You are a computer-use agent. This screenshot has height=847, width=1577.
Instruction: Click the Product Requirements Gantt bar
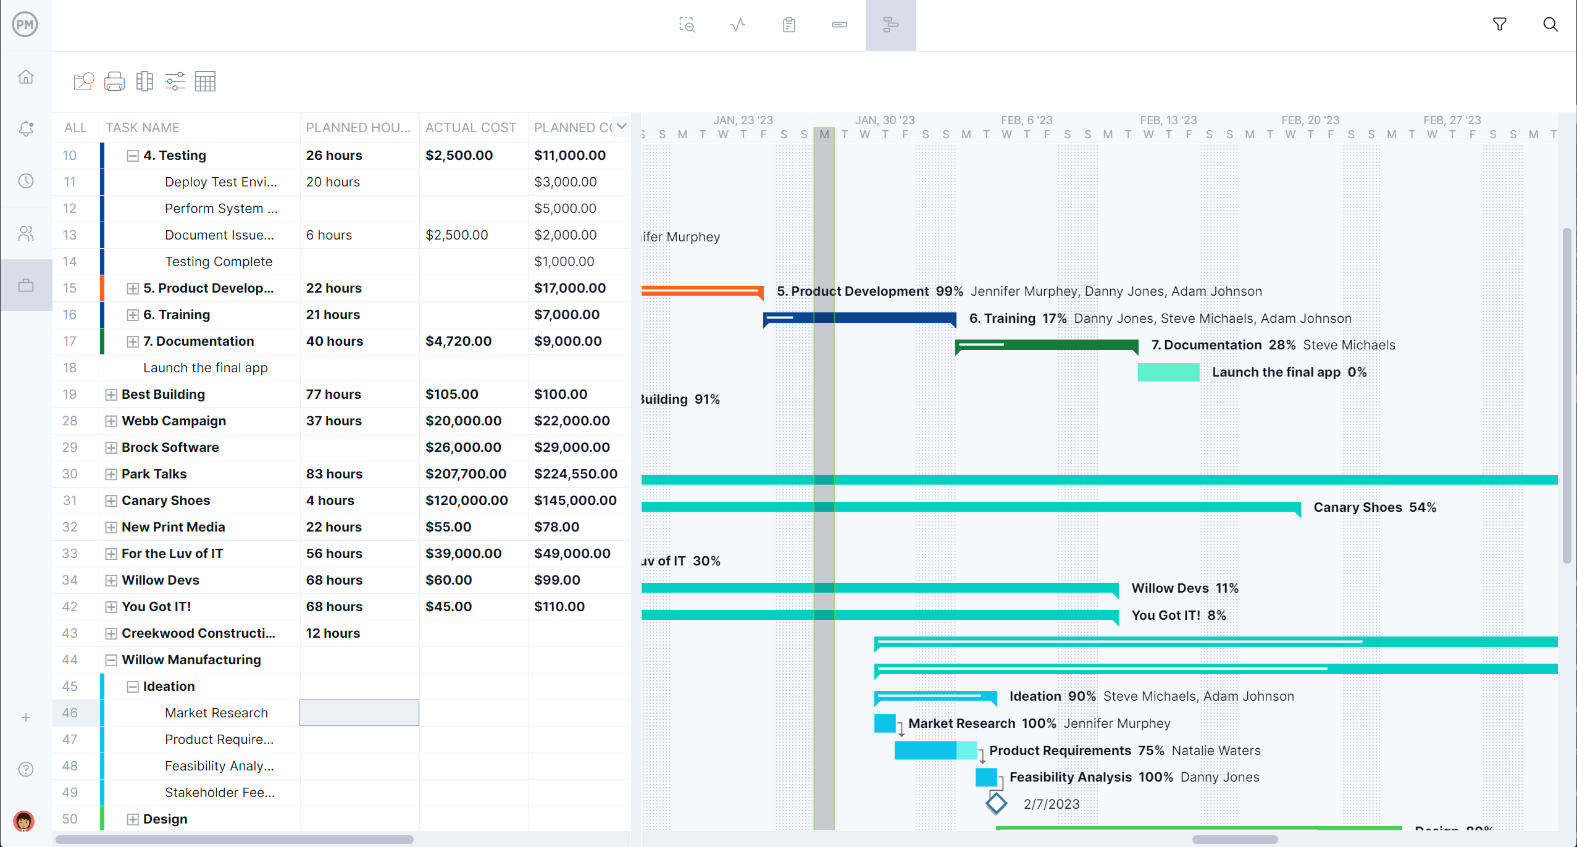click(x=935, y=750)
